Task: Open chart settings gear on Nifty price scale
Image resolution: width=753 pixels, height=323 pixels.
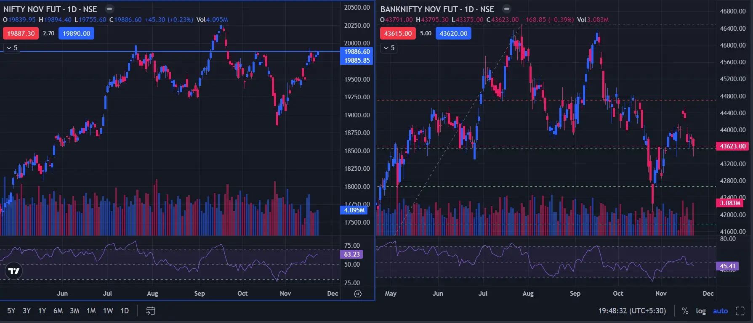Action: 358,294
